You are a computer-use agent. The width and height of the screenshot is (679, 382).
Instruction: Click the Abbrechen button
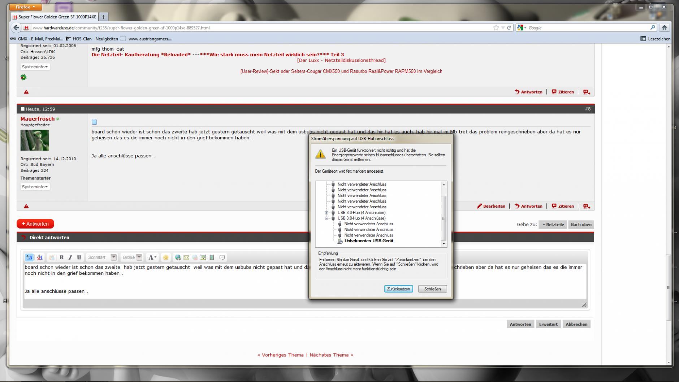coord(576,324)
